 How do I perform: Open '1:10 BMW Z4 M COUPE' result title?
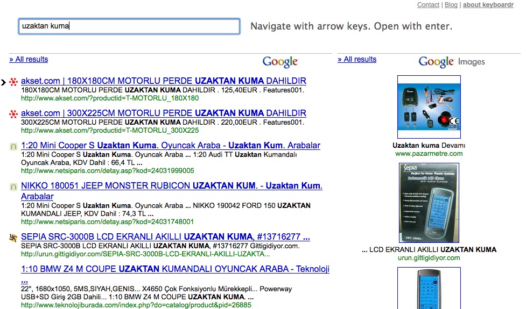175,274
